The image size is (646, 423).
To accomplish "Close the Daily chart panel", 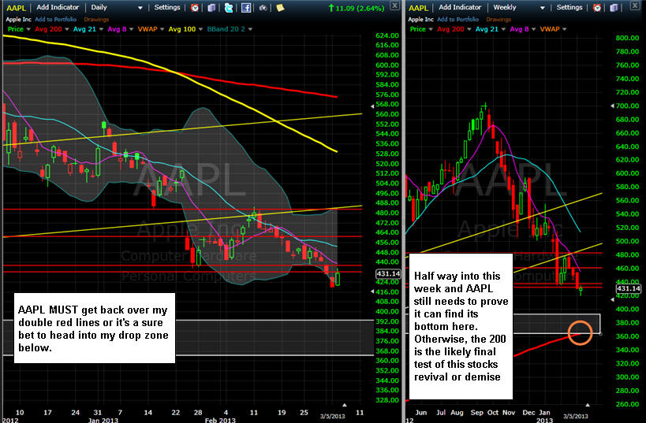I will tap(394, 7).
